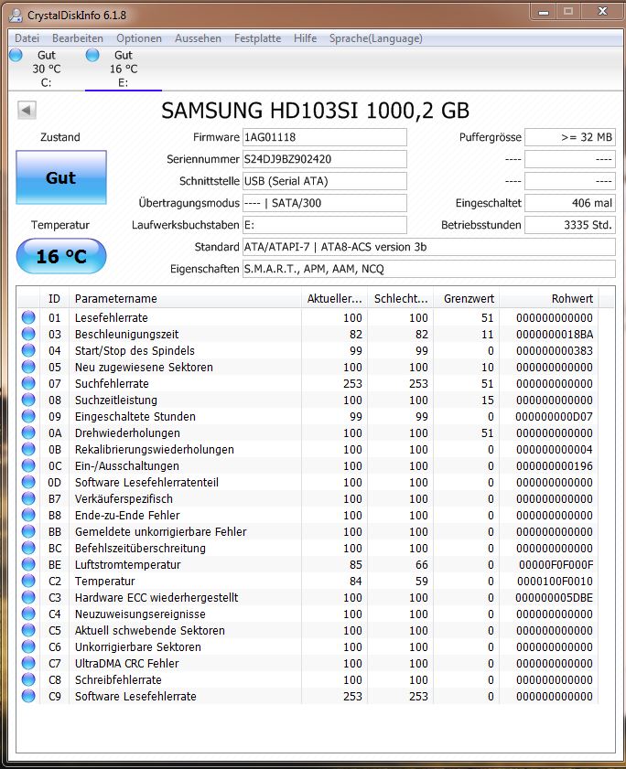Viewport: 626px width, 769px height.
Task: Open the Hilfe menu
Action: click(x=305, y=38)
